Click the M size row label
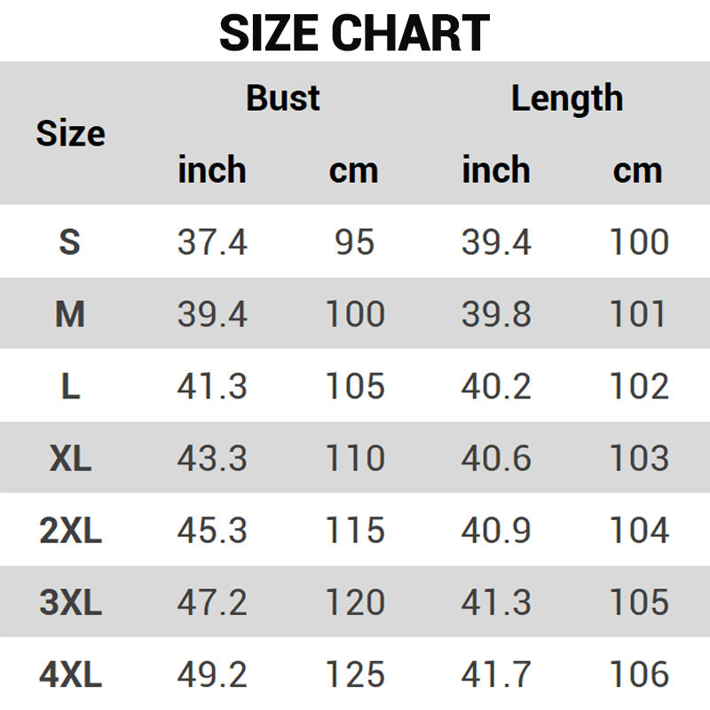710x710 pixels. coord(70,314)
